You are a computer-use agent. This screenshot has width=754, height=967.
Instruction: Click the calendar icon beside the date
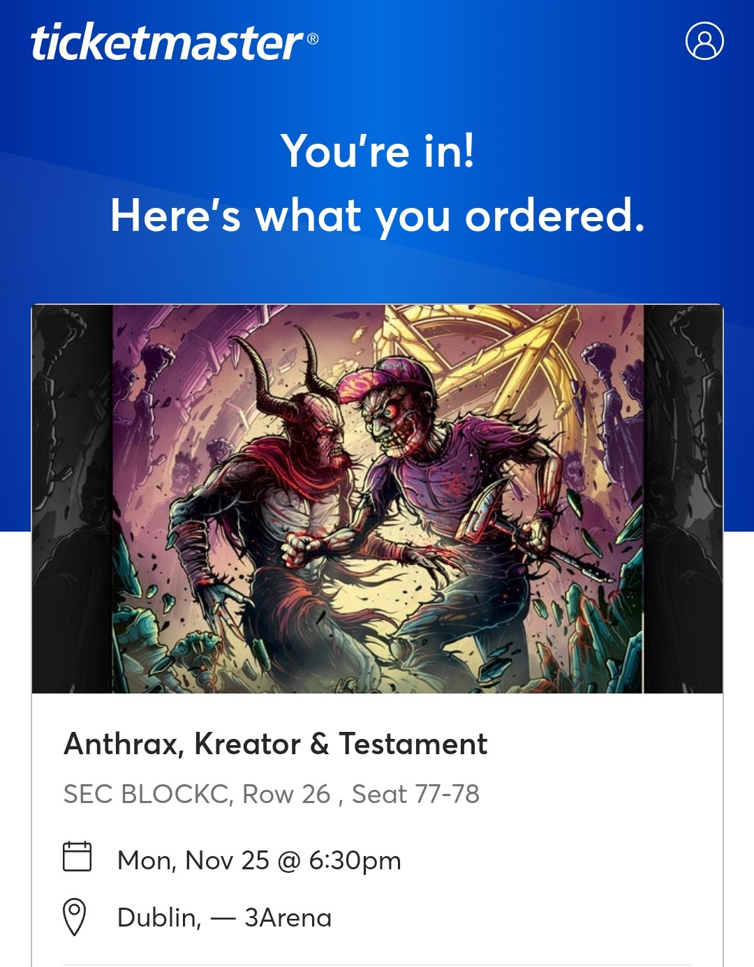point(77,857)
